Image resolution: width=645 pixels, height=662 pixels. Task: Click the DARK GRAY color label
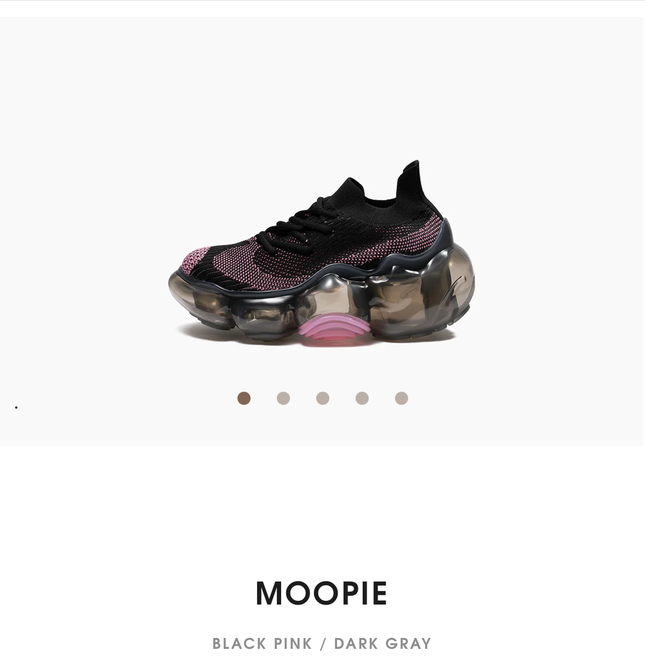383,643
